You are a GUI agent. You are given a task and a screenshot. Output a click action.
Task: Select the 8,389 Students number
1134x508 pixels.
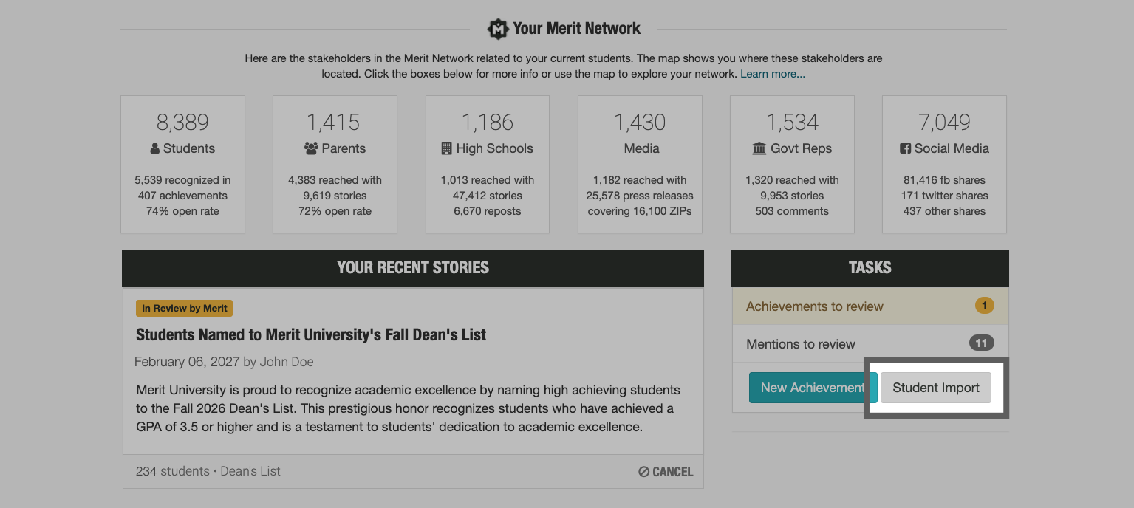pyautogui.click(x=182, y=123)
